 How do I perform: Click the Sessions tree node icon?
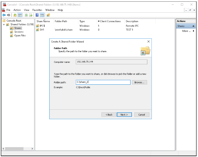(11, 32)
